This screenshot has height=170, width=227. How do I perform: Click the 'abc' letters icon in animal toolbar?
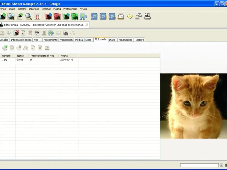tap(37, 33)
